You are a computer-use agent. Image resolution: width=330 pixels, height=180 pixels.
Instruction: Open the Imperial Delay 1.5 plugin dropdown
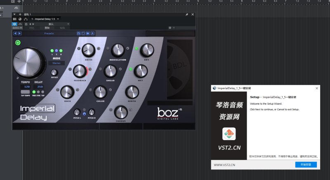(45, 19)
